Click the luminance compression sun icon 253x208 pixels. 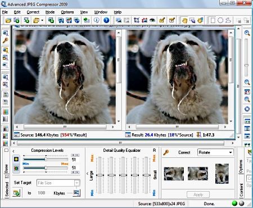click(x=16, y=159)
